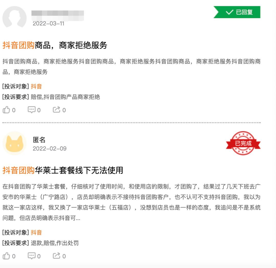
Task: Open complaint titled 抖音团购商品，商家拒绝服务
Action: (x=55, y=46)
